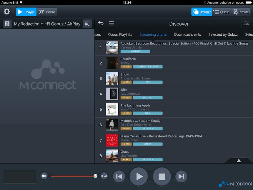Click the AMBIANT genre tag
Viewport: 253px width, 190px height.
pos(135,51)
